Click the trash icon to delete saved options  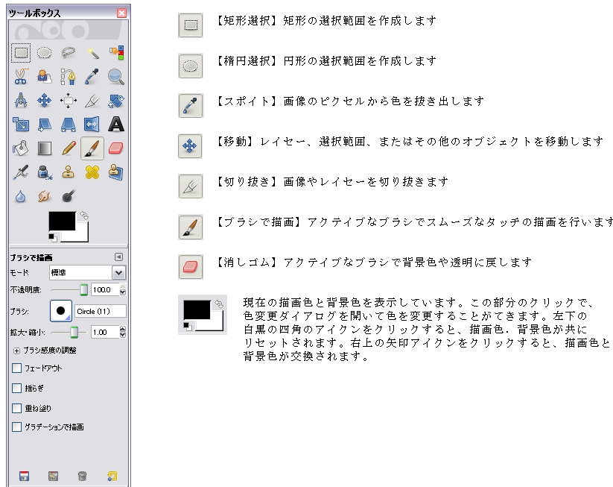82,476
